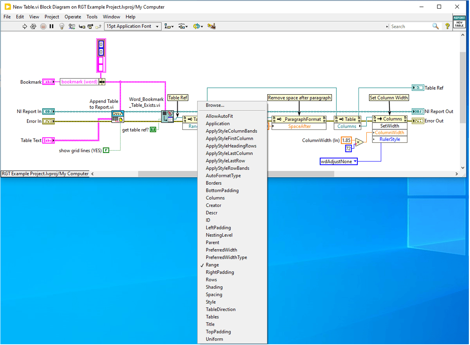Start Run Continuously from the toolbar

click(x=33, y=26)
